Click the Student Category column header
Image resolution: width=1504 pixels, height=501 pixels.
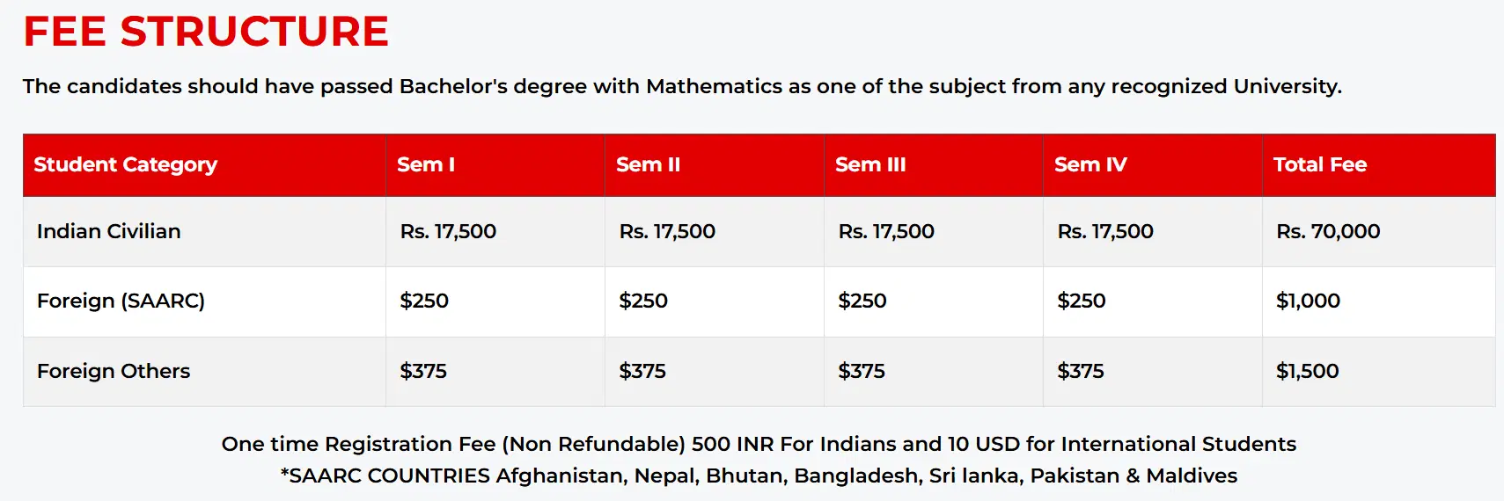click(x=126, y=164)
